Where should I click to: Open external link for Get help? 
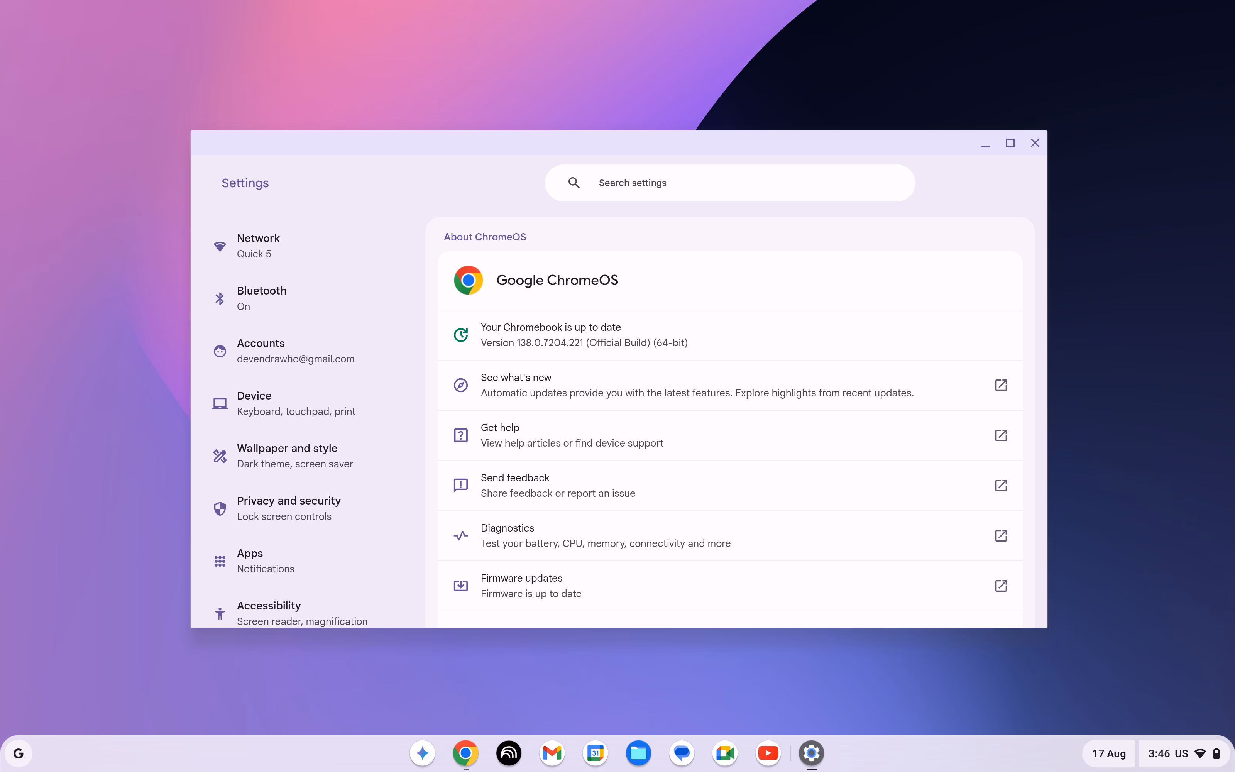1001,435
